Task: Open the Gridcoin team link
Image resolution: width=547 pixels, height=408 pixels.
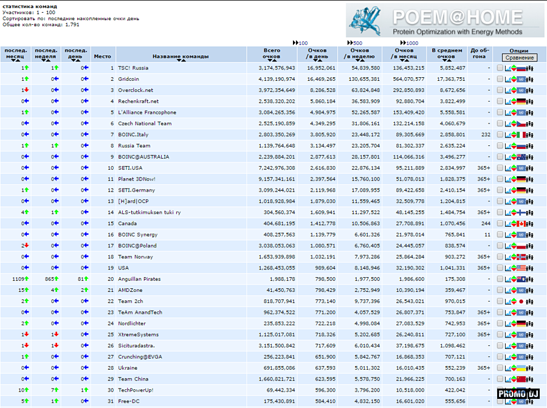Action: pos(129,79)
